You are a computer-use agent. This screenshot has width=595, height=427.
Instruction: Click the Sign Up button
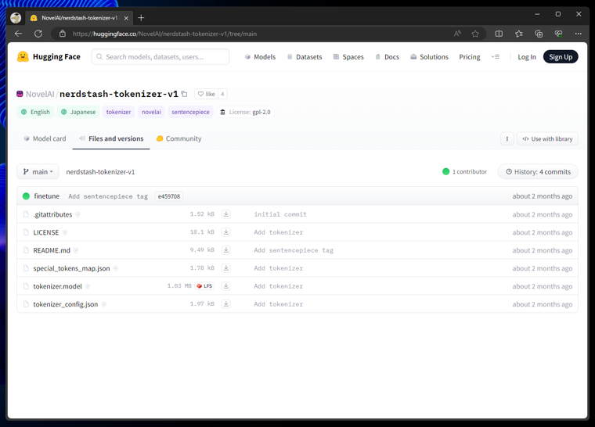click(561, 57)
